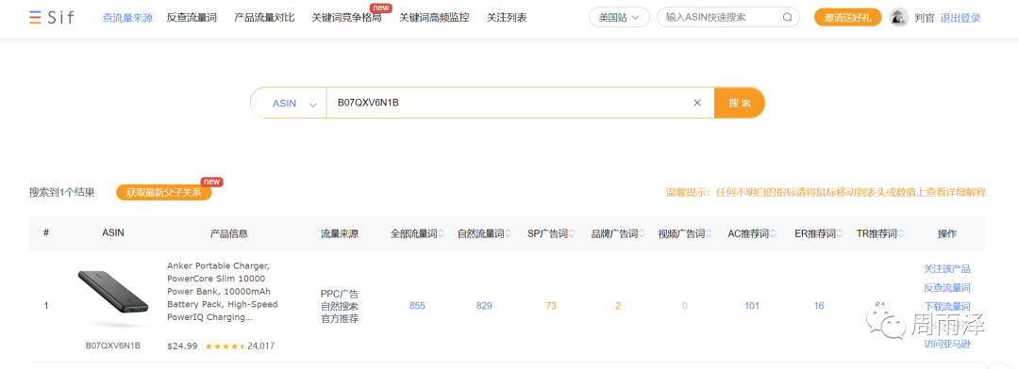
Task: Click the B07QXV6N1B ASIN text under product image
Action: (x=113, y=345)
